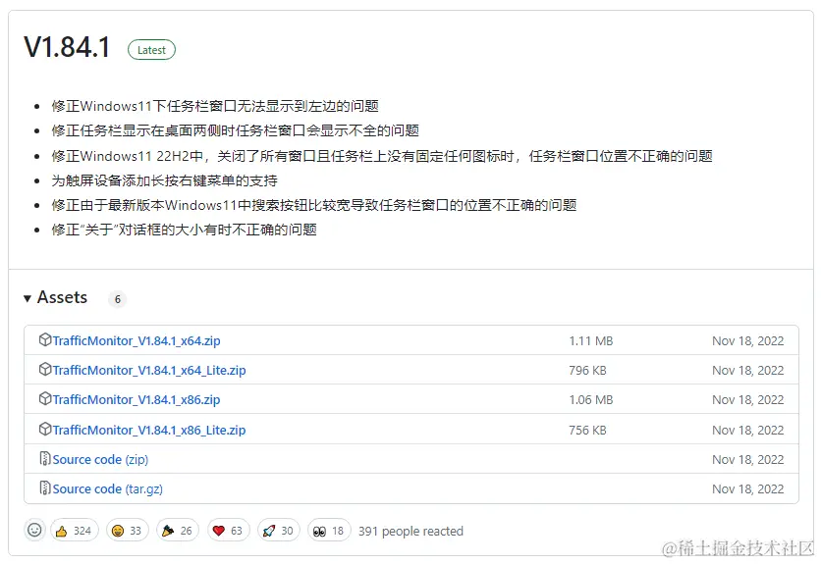This screenshot has height=564, width=821.
Task: Click the 1.06 MB file size
Action: 590,400
